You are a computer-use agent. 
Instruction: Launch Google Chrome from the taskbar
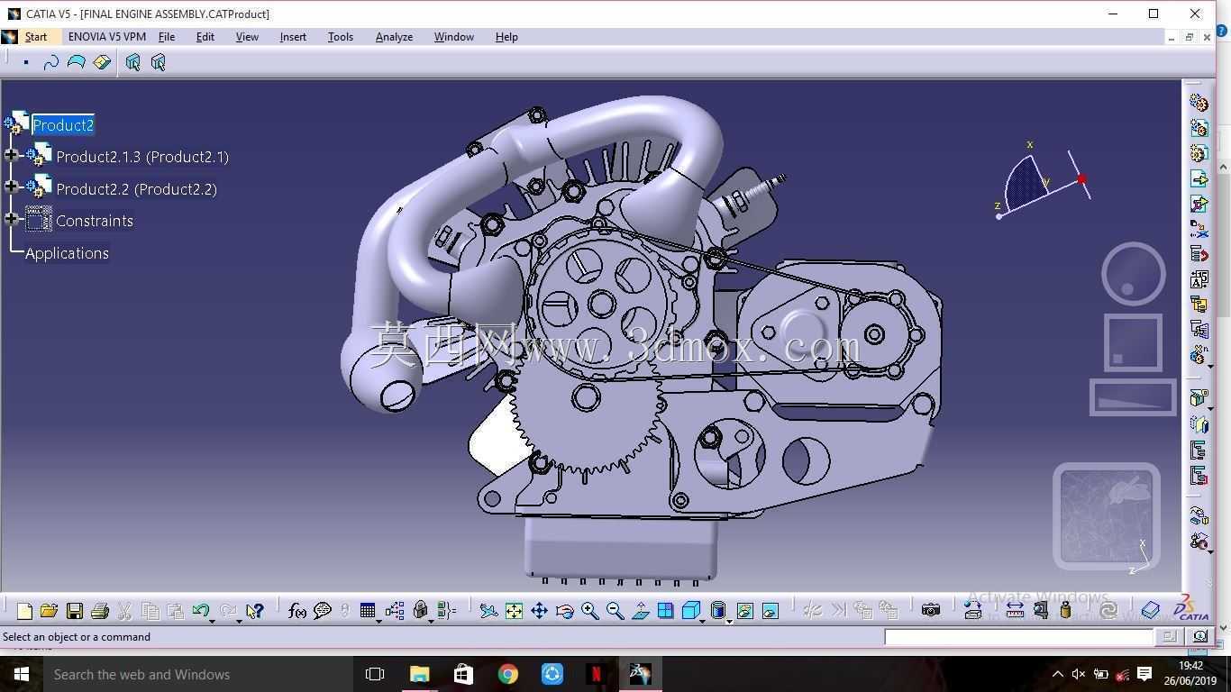coord(508,674)
